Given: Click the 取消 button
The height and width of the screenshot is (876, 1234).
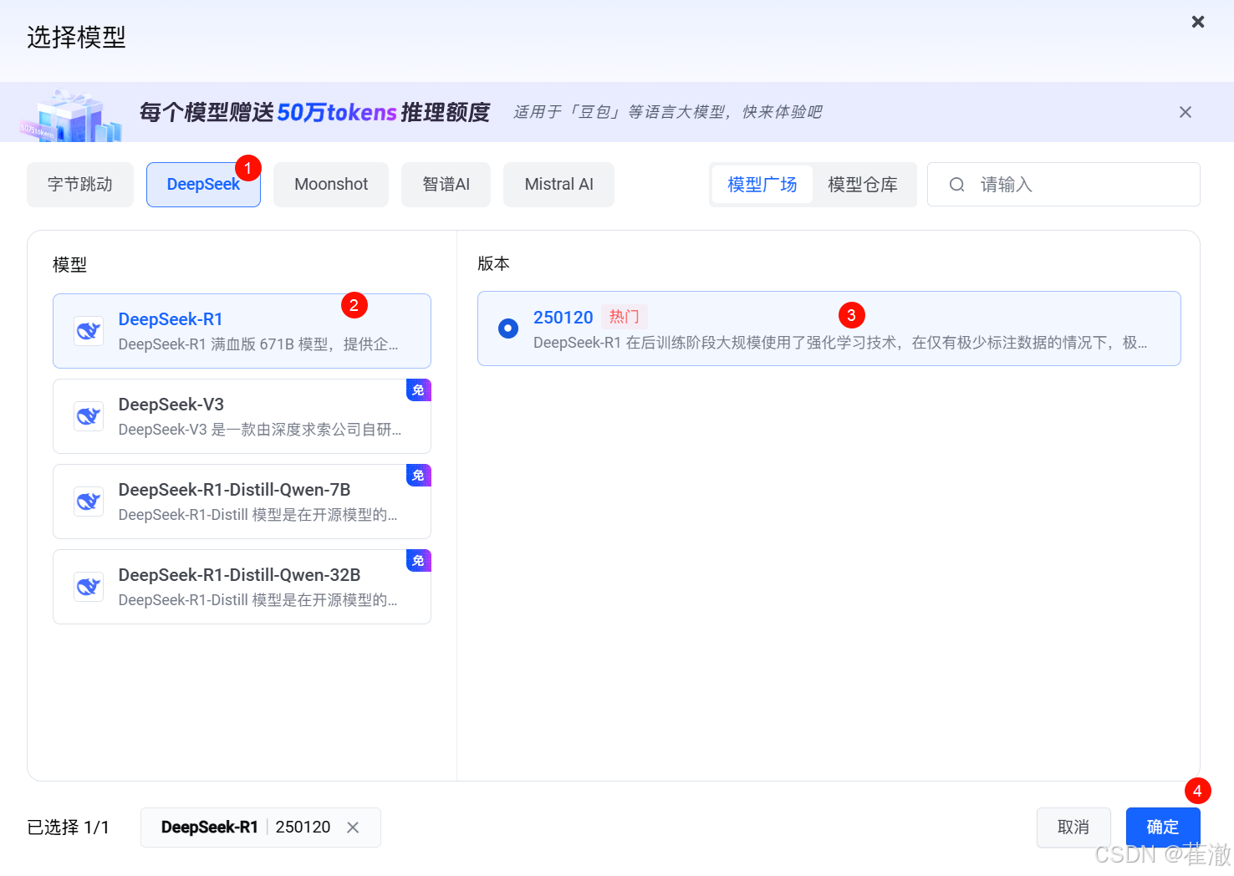Looking at the screenshot, I should 1073,828.
